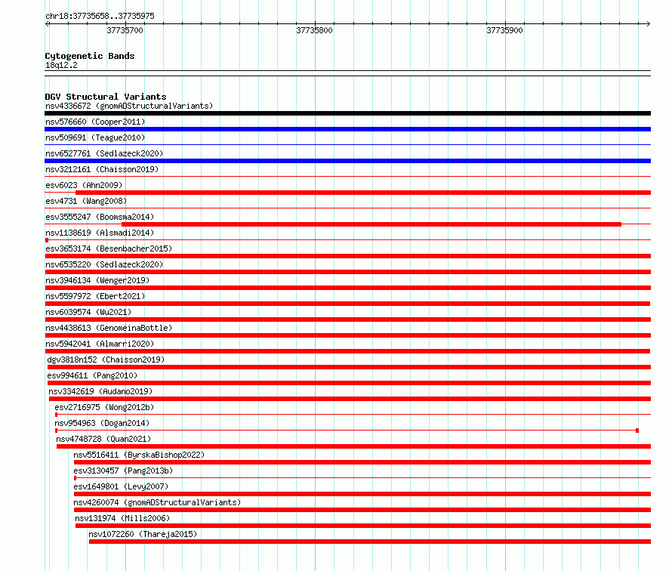This screenshot has width=672, height=571.
Task: Select esv4731 (Wang2008) label
Action: coord(86,201)
